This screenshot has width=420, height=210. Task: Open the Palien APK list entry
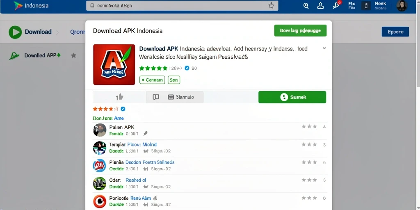pos(210,130)
